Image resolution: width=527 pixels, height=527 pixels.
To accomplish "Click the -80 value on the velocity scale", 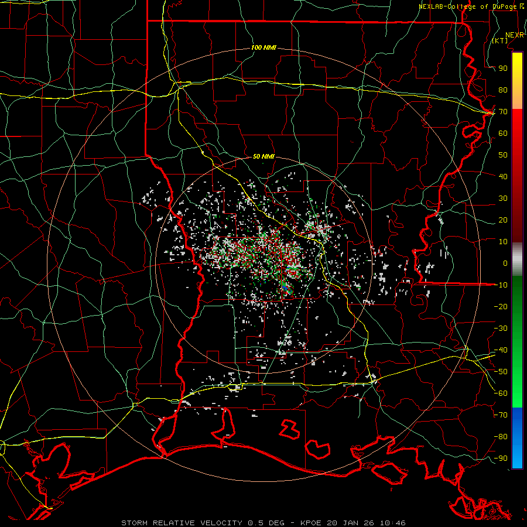I will point(501,437).
